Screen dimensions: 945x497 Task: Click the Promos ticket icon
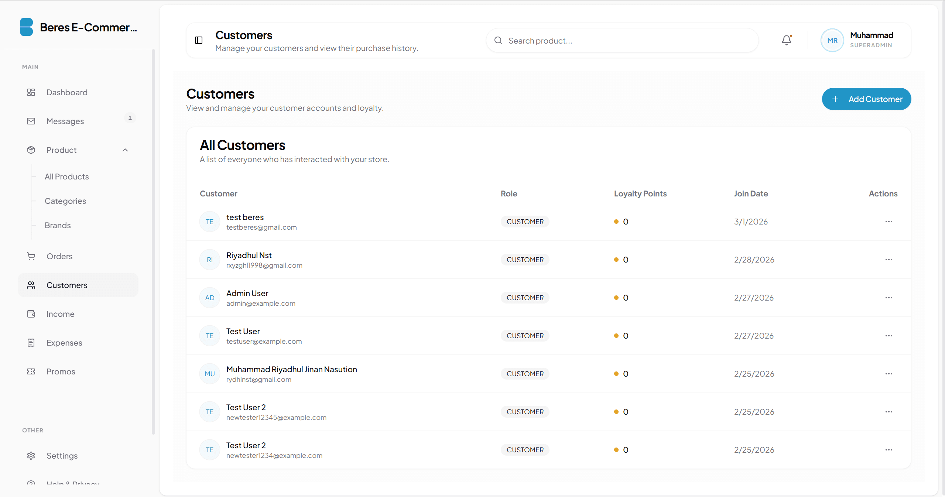(x=31, y=371)
